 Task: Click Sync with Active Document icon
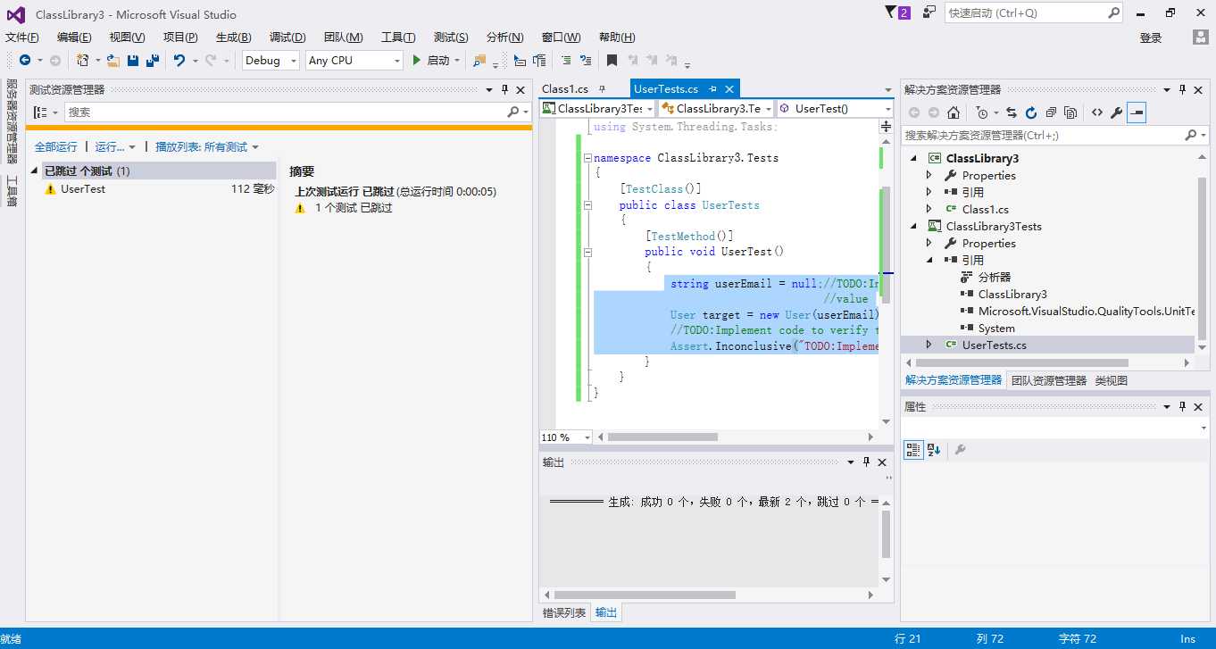point(1012,112)
